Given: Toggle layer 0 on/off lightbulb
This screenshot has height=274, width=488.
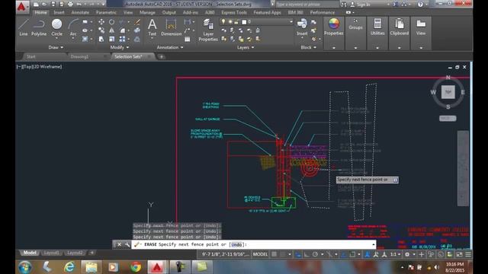Looking at the screenshot, I should pos(223,22).
